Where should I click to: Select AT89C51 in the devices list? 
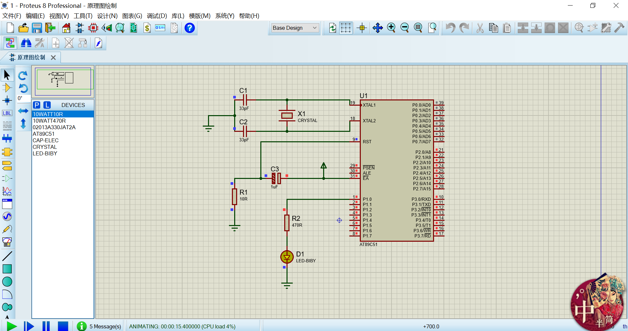pyautogui.click(x=44, y=134)
